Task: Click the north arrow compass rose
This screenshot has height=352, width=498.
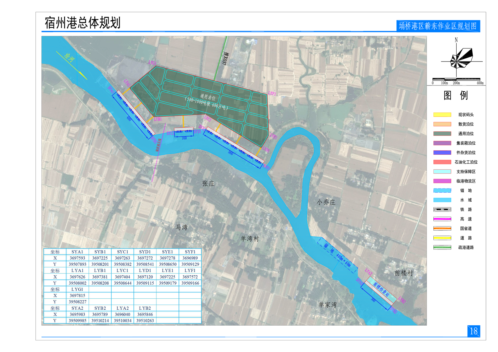Action: (x=460, y=59)
